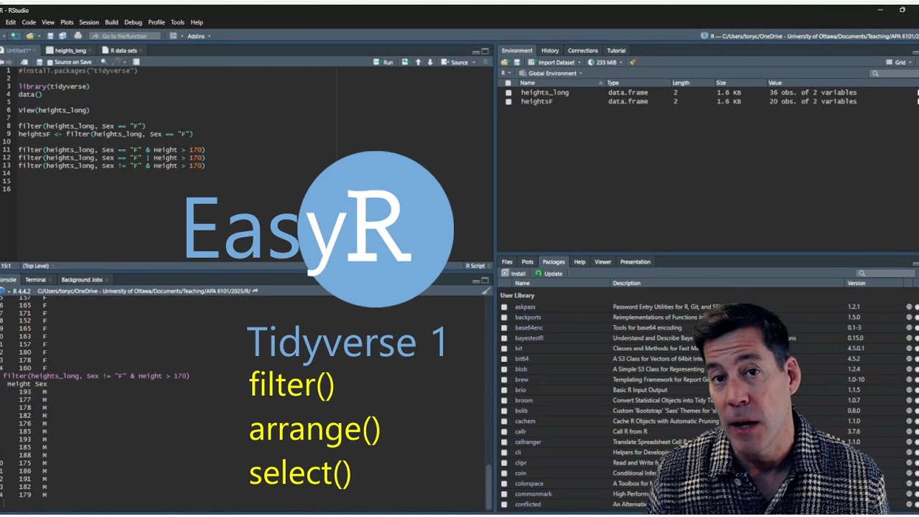
Task: Switch to the History tab
Action: (550, 51)
